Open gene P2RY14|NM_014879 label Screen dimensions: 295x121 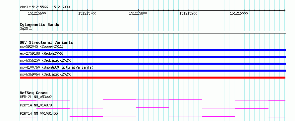point(36,105)
